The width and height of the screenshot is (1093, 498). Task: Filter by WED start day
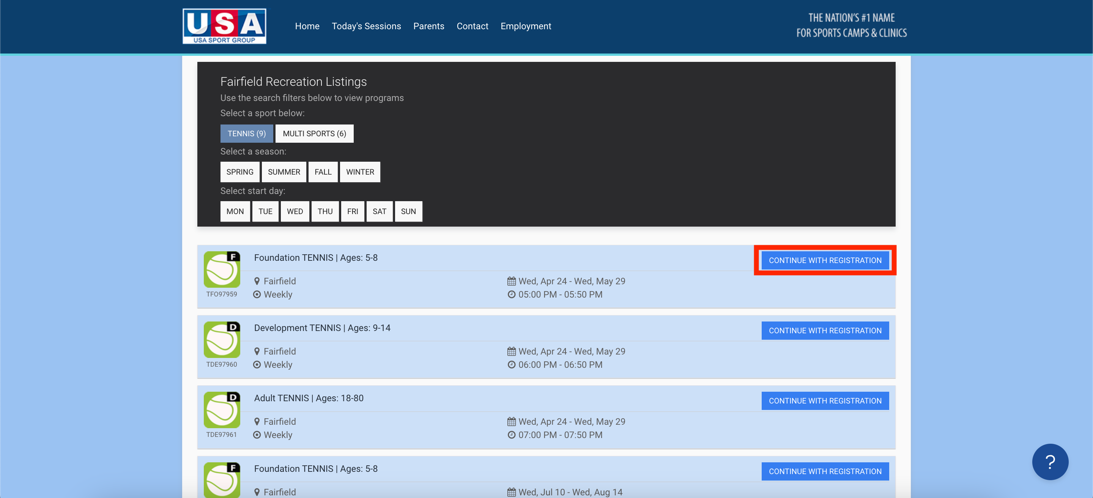(295, 211)
